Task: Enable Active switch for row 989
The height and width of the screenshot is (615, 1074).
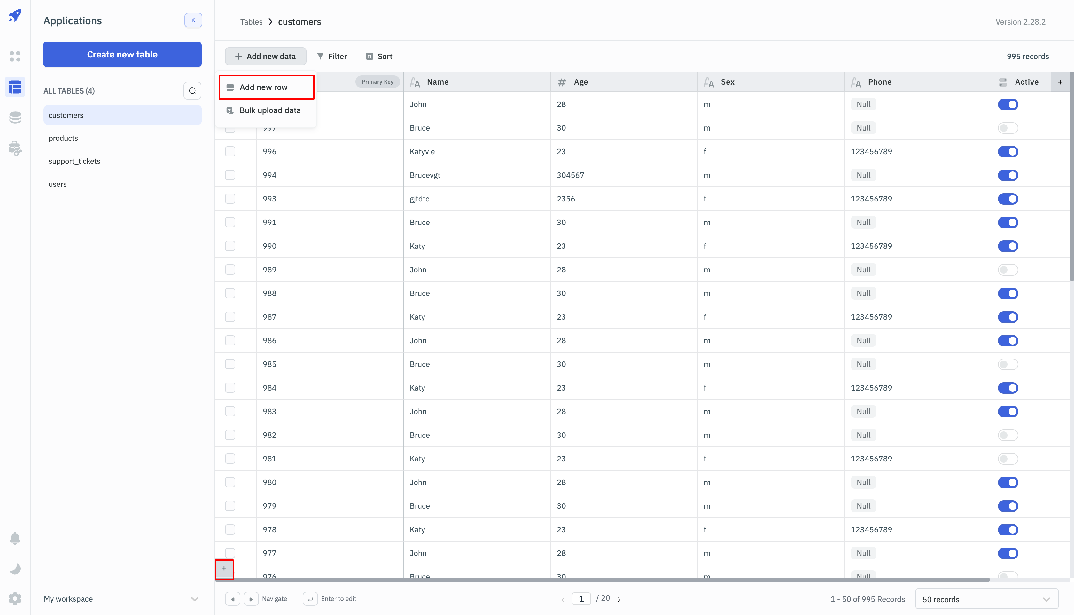Action: pos(1008,270)
